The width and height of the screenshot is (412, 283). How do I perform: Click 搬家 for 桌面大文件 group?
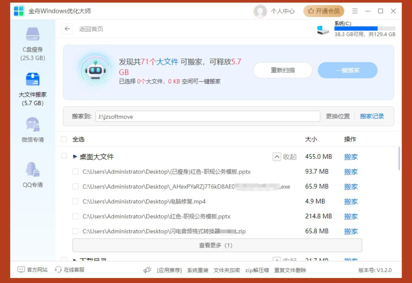tap(351, 157)
